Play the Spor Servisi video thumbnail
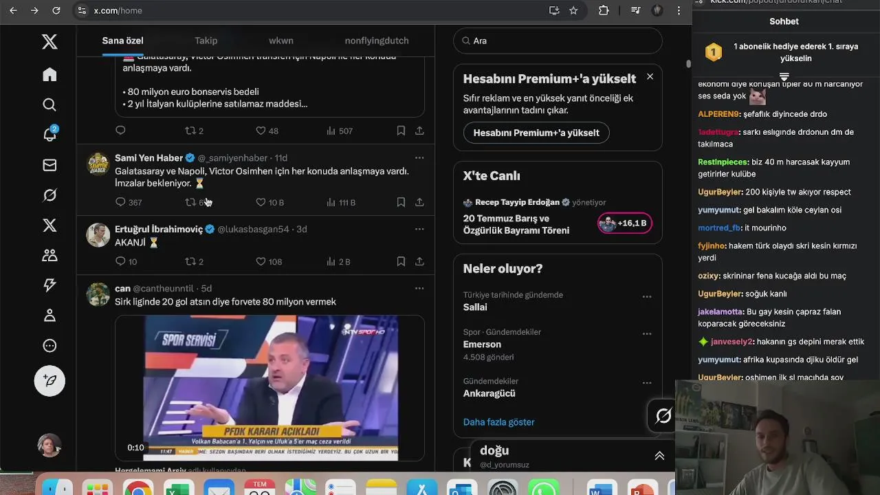The height and width of the screenshot is (495, 880). [269, 388]
